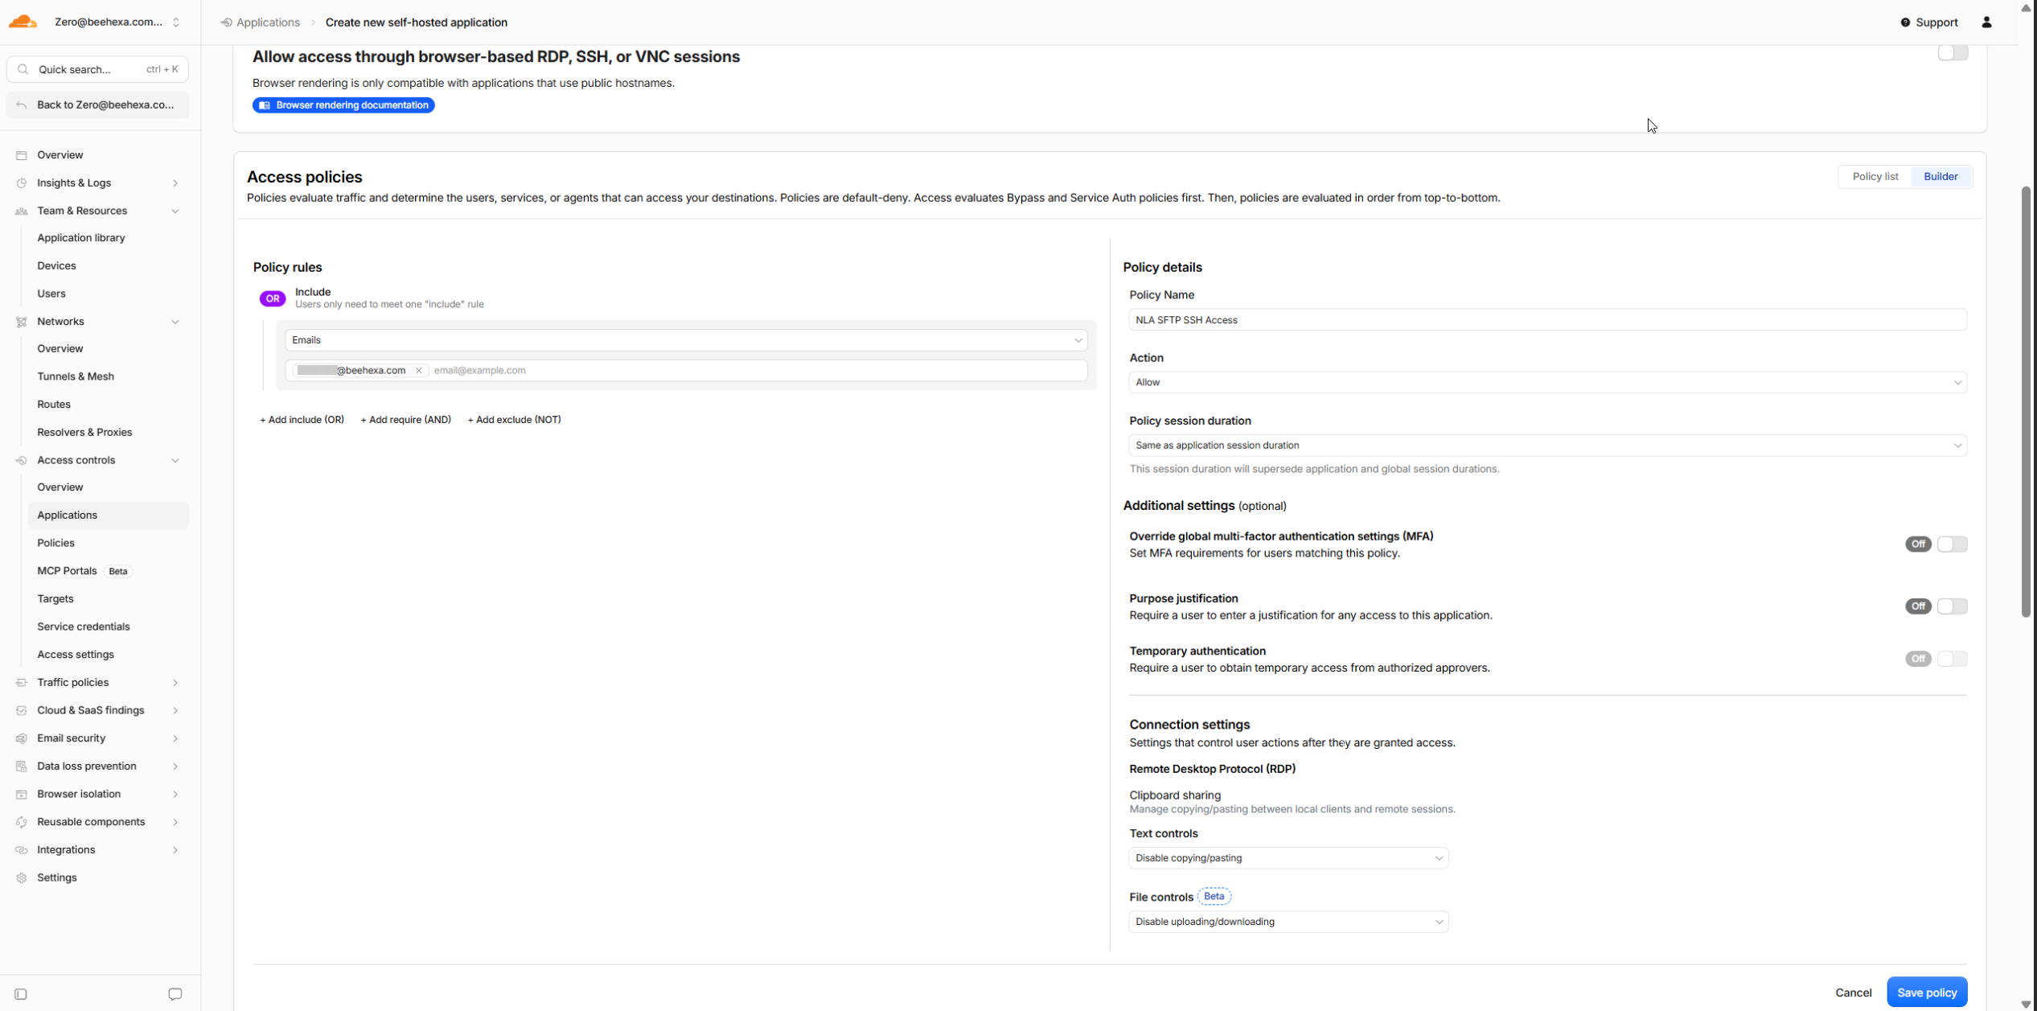Click the Settings gear icon in sidebar
The width and height of the screenshot is (2037, 1011).
tap(22, 877)
